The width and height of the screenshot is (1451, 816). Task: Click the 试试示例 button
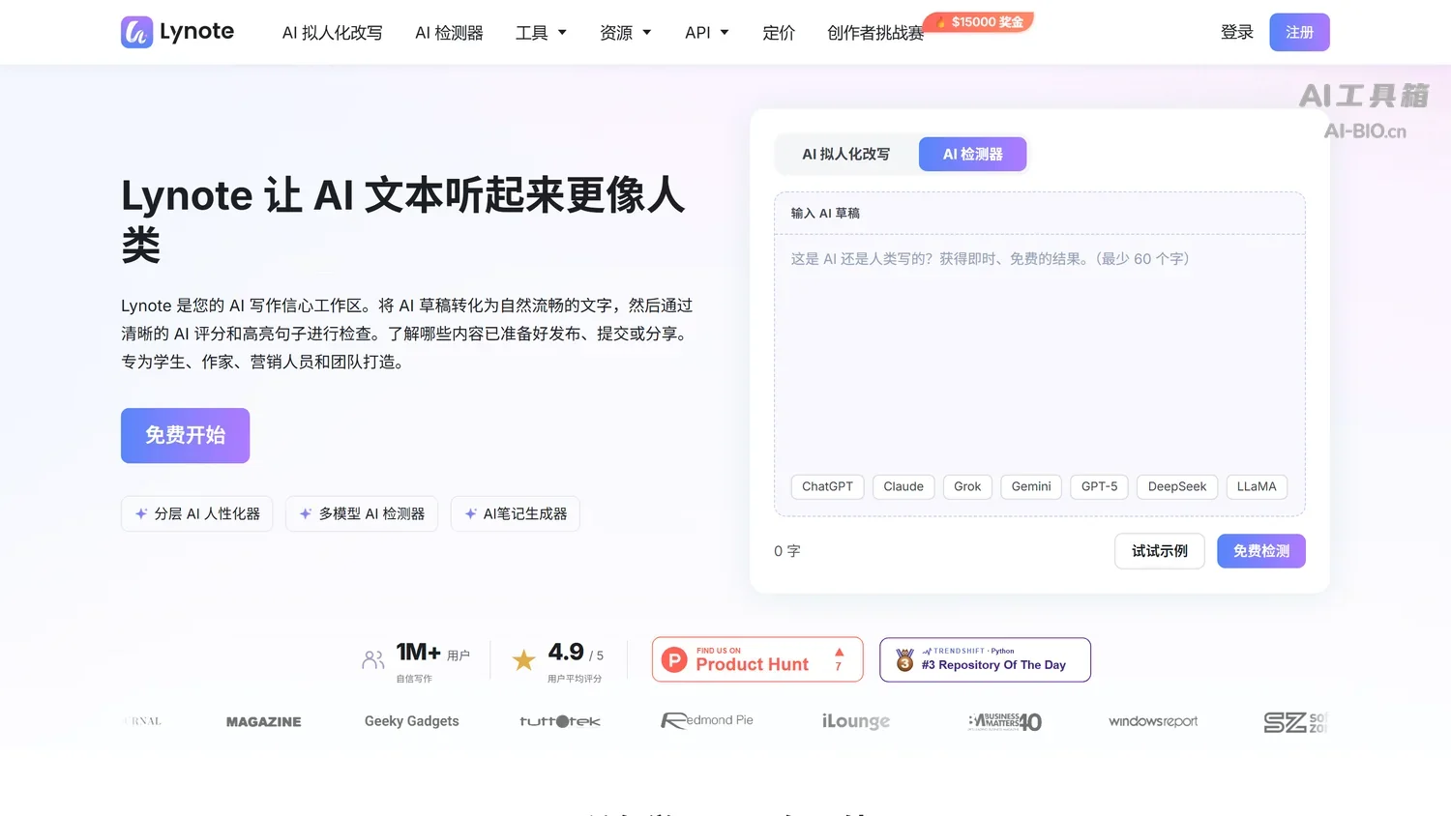pyautogui.click(x=1160, y=551)
